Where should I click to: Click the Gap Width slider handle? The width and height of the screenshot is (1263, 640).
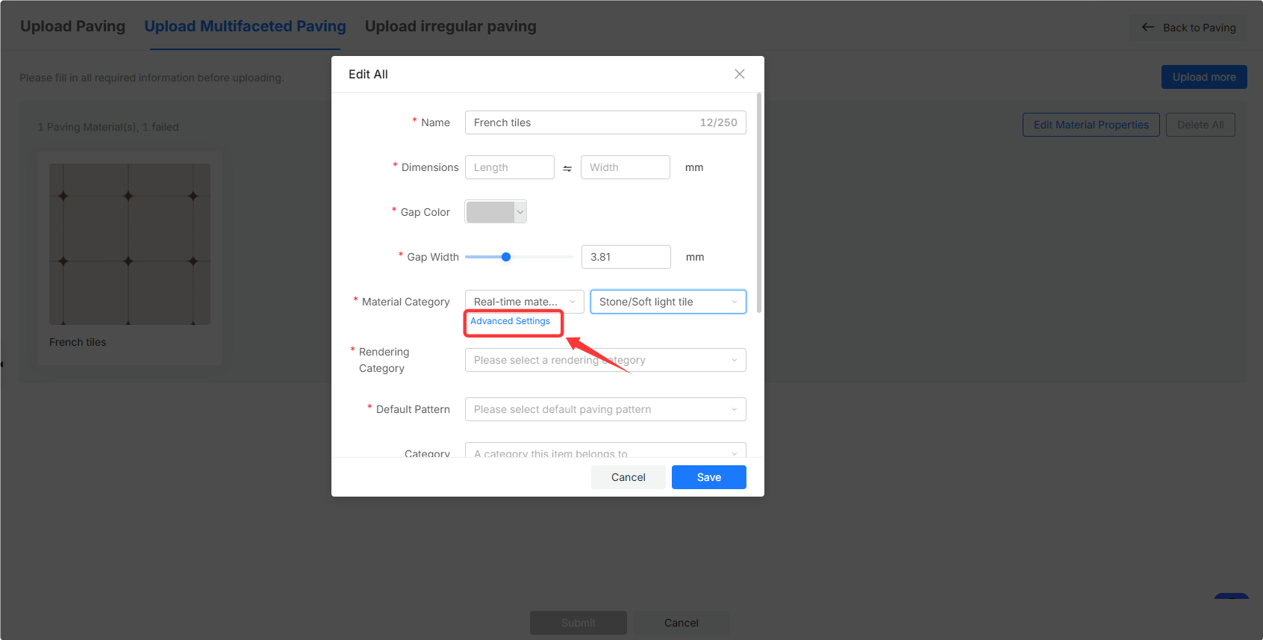506,257
